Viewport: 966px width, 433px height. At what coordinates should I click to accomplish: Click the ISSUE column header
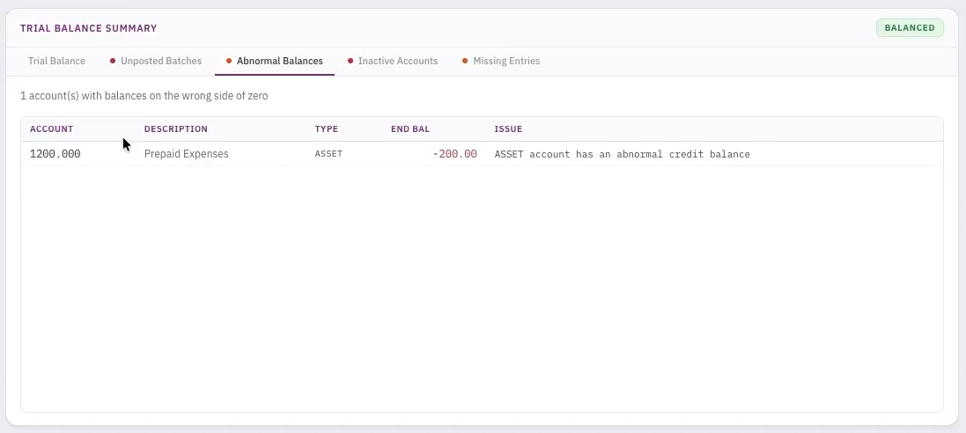508,129
